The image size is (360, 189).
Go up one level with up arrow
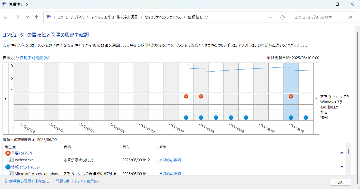pyautogui.click(x=36, y=17)
